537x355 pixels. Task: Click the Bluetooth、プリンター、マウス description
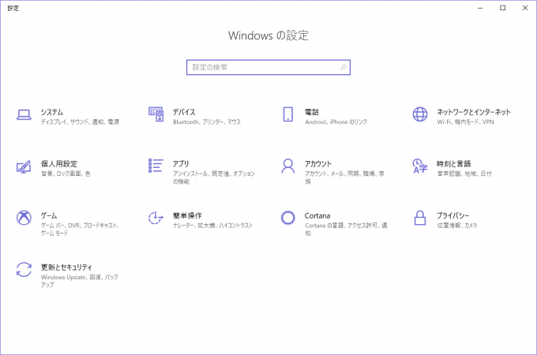[207, 121]
